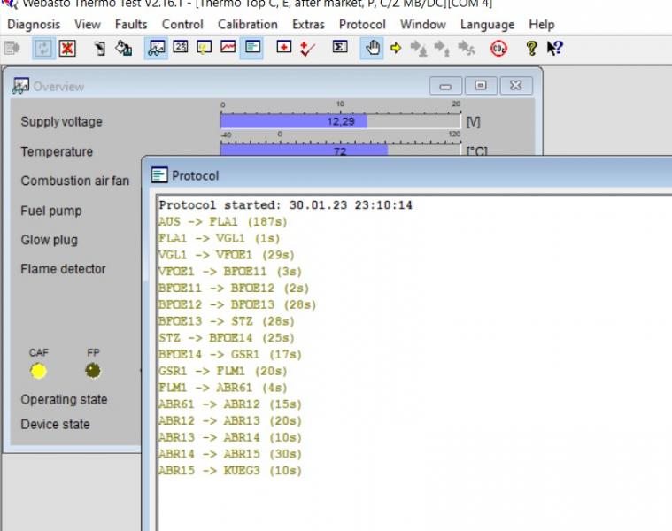Viewport: 672px width, 531px height.
Task: Click the red X stop diagnosis icon
Action: coord(67,48)
